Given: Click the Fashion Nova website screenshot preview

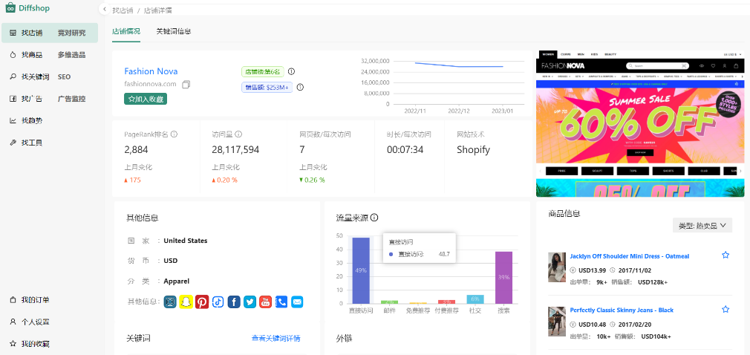Looking at the screenshot, I should pyautogui.click(x=639, y=125).
